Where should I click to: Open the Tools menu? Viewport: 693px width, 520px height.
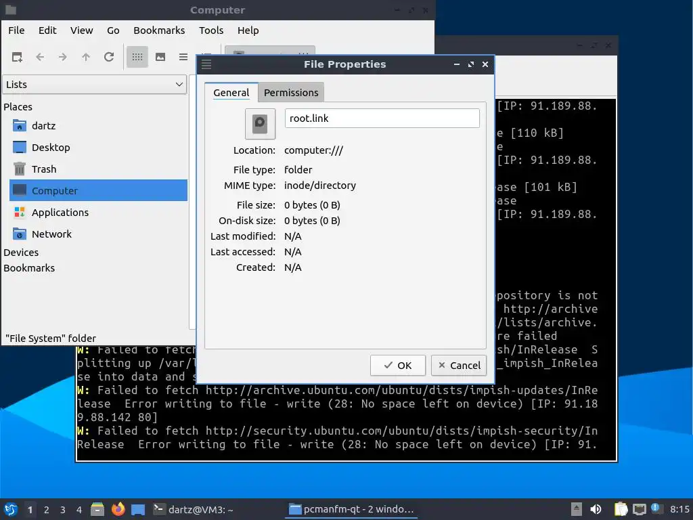coord(211,30)
